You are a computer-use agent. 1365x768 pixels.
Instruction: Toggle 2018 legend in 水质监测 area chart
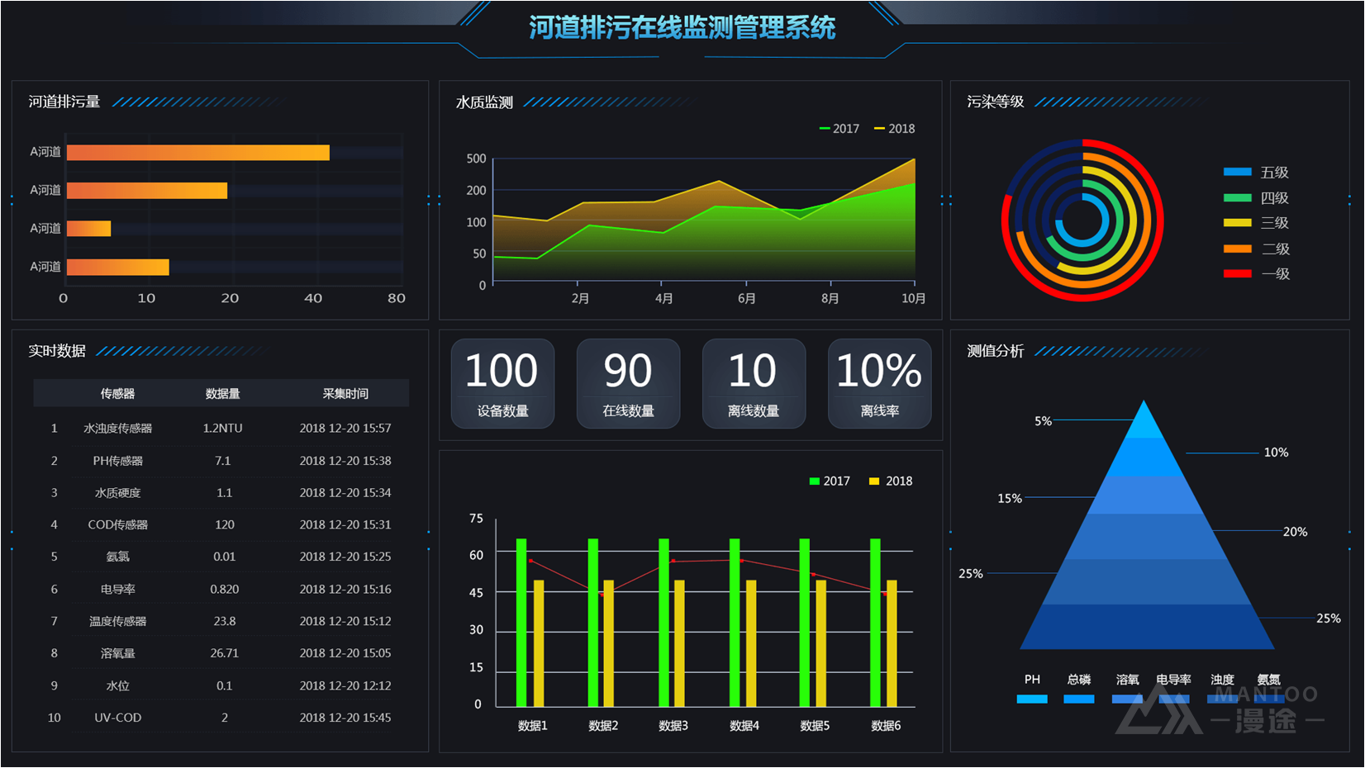click(894, 129)
